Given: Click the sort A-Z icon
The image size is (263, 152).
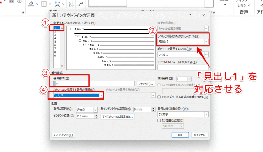Looking at the screenshot, I should coord(71,4).
